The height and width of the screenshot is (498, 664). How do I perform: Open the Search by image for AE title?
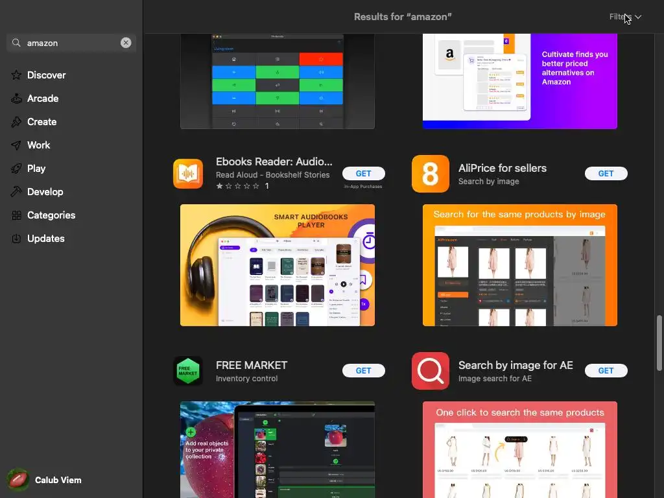click(516, 365)
